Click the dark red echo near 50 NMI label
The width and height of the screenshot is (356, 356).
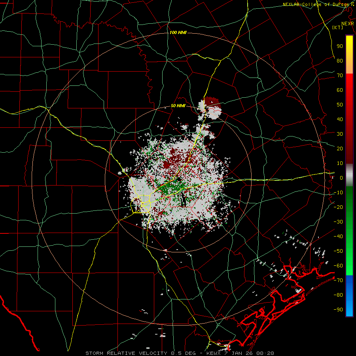click(212, 102)
